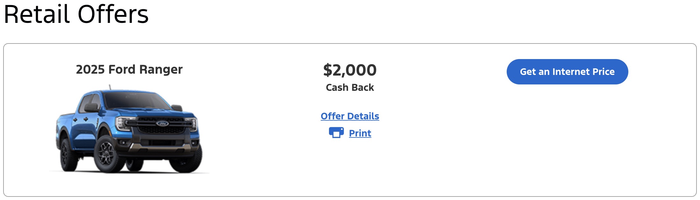Click the Cash Back label
The height and width of the screenshot is (200, 700).
point(350,88)
